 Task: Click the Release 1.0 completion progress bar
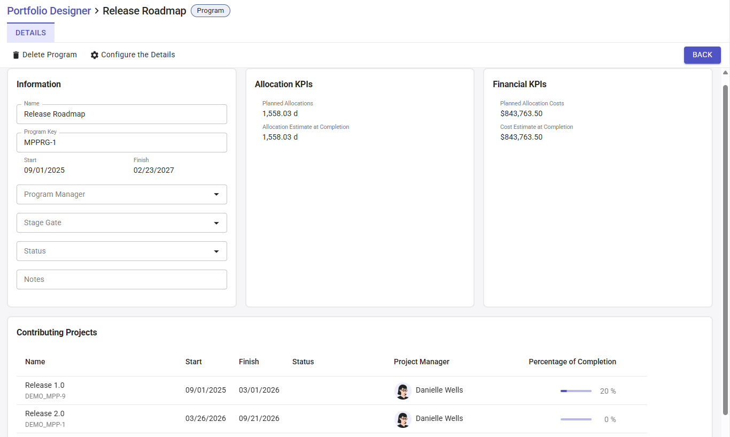pyautogui.click(x=576, y=391)
